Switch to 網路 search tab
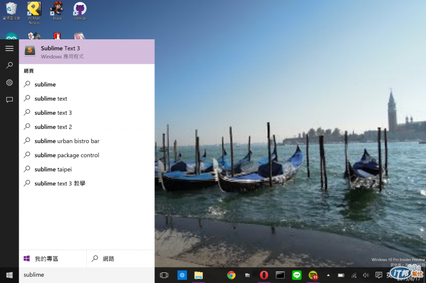Image resolution: width=426 pixels, height=283 pixels. (121, 259)
